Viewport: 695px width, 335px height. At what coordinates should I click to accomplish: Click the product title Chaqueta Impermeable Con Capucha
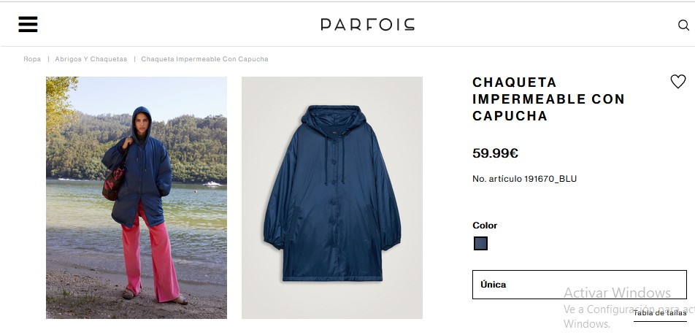(548, 99)
